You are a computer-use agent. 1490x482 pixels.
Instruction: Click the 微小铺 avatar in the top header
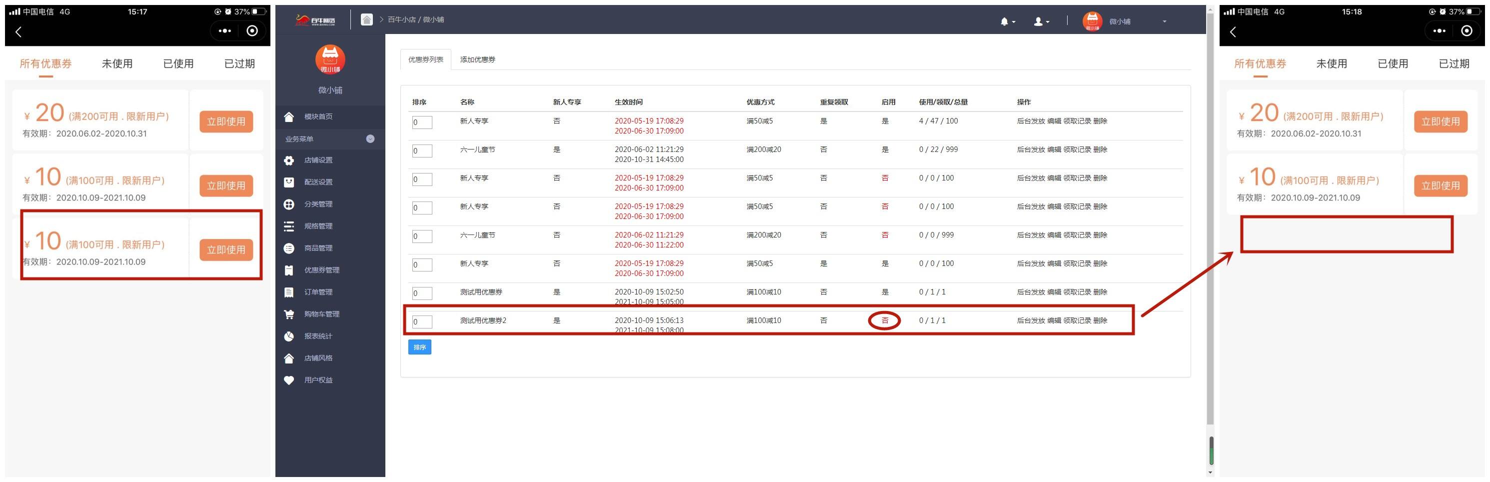click(1092, 21)
